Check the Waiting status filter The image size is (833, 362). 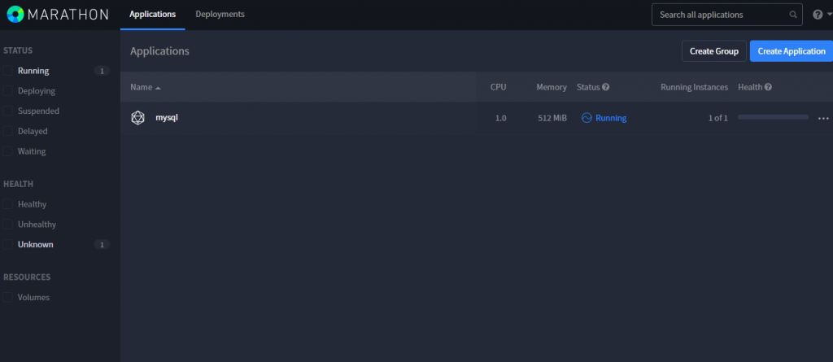tap(7, 151)
